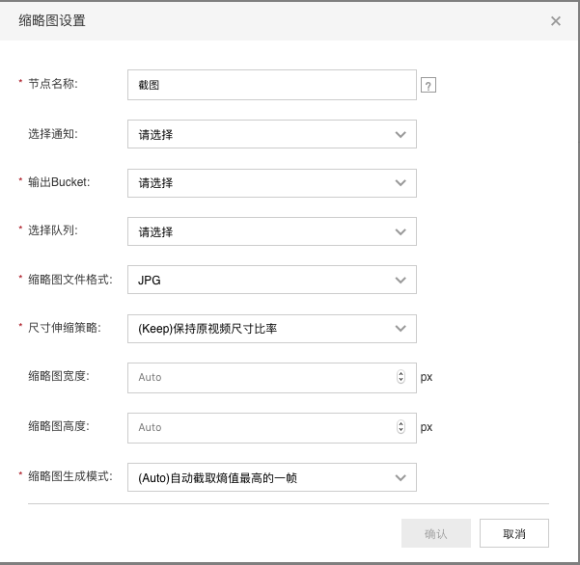Decrease 缩略图高度 with stepper down arrow

(x=400, y=430)
